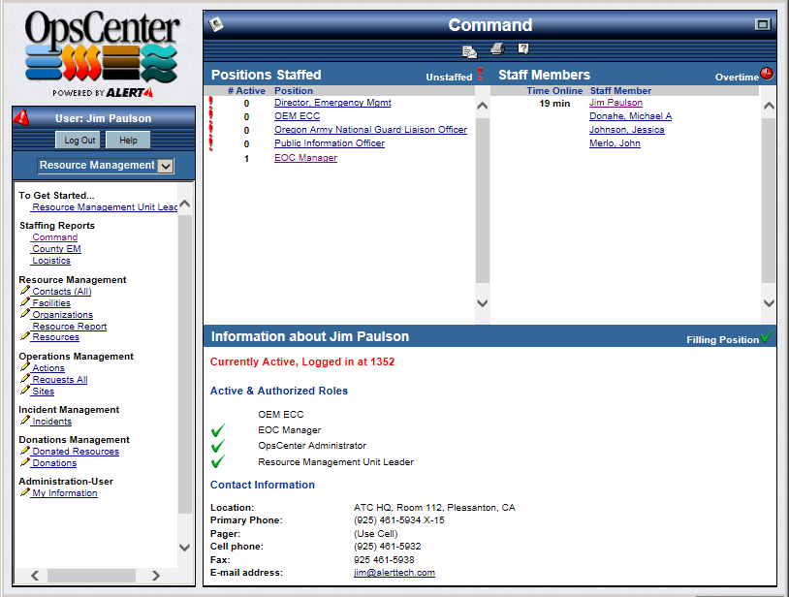Click the print icon in Command toolbar
Image resolution: width=789 pixels, height=597 pixels.
497,49
